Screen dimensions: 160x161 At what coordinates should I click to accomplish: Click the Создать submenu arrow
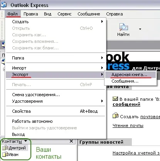(102, 22)
